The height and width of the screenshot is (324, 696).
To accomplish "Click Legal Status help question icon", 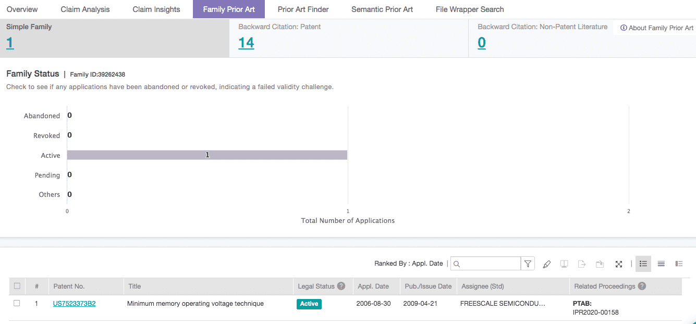I will click(341, 286).
